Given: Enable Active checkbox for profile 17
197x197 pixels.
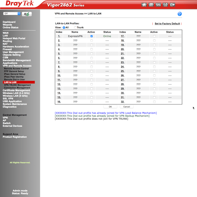Looking at the screenshot, I should point(154,36).
